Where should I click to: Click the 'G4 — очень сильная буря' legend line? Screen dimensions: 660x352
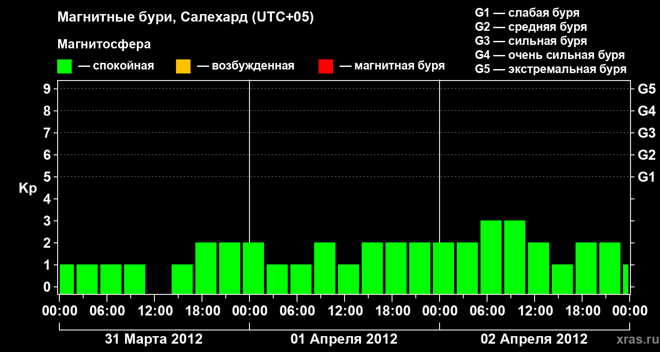coord(550,55)
